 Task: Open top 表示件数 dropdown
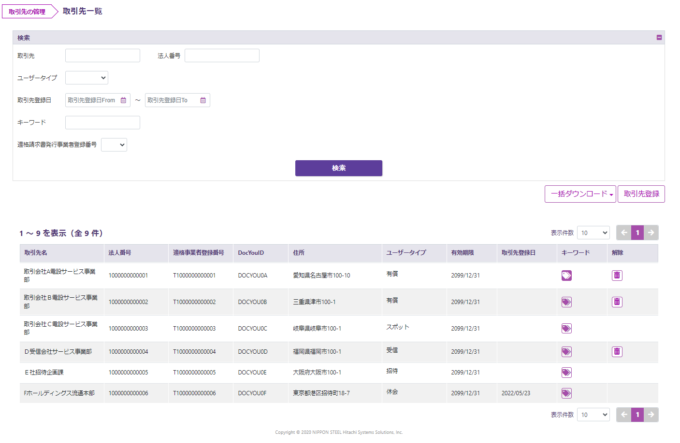593,233
